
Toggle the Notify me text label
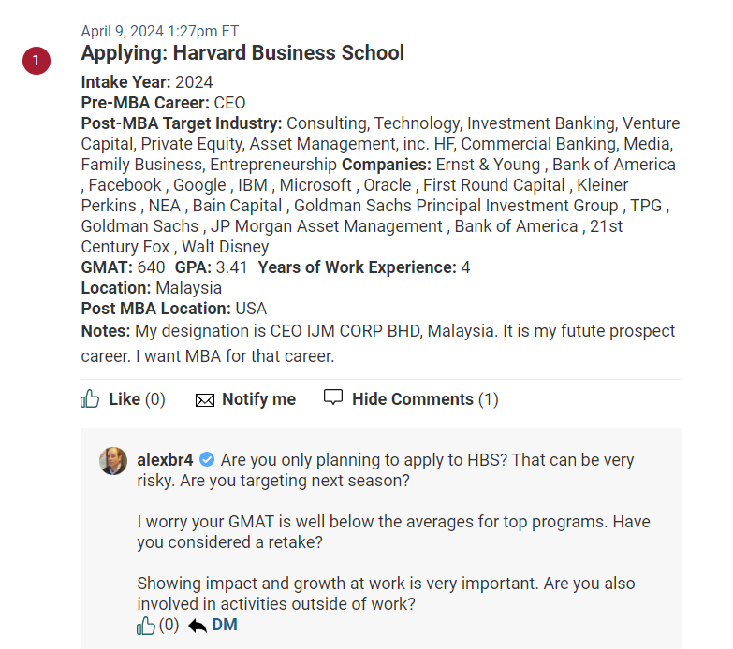coord(258,399)
